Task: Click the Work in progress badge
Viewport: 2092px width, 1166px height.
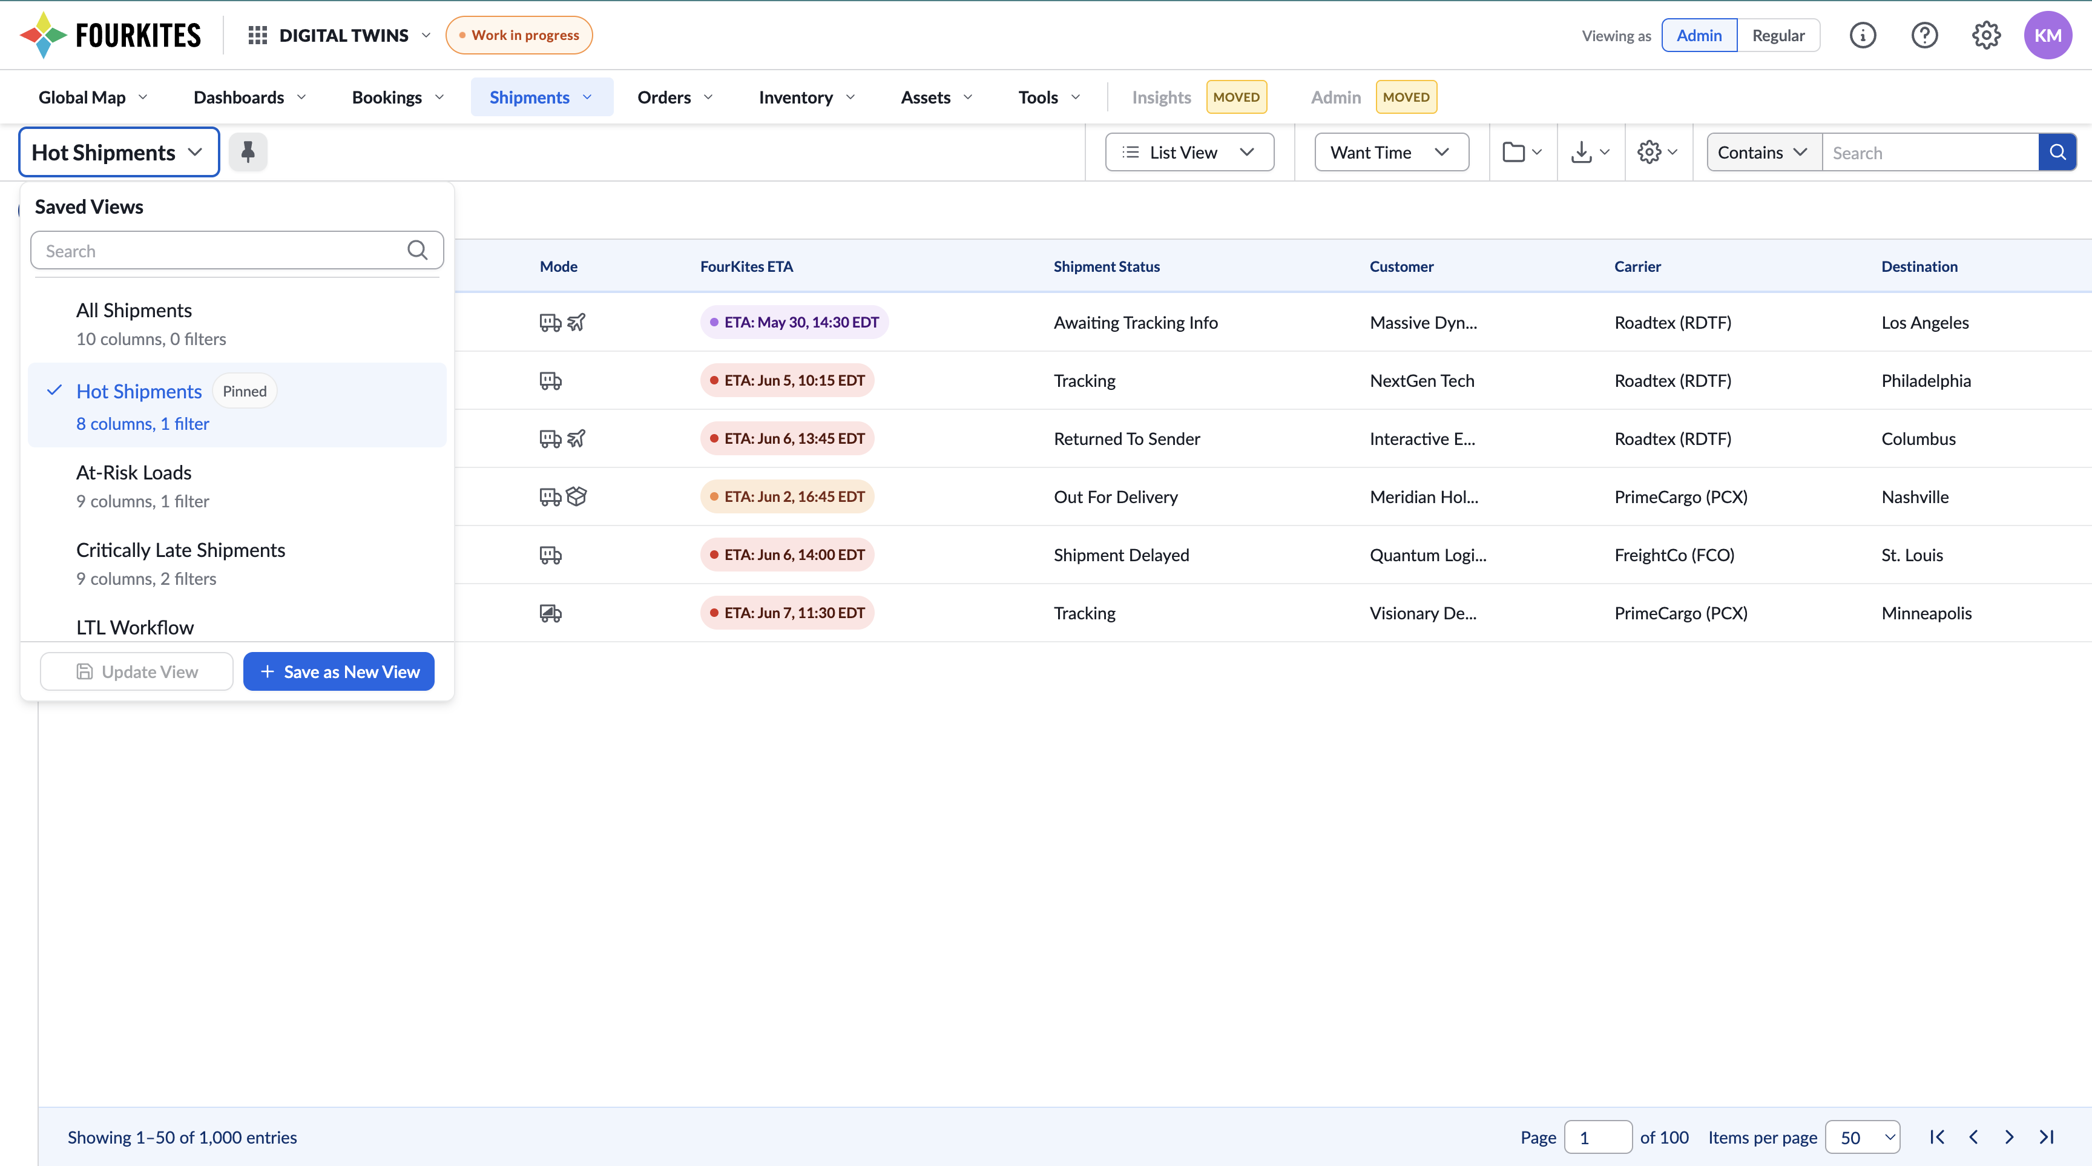Action: click(x=519, y=35)
